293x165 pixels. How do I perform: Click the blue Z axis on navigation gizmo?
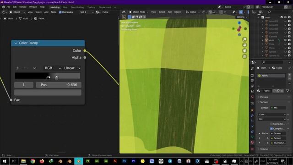239,23
